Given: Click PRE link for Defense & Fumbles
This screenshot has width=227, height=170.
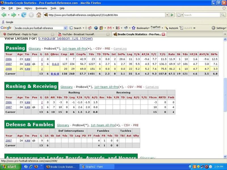Looking at the screenshot, I should 136,125.
